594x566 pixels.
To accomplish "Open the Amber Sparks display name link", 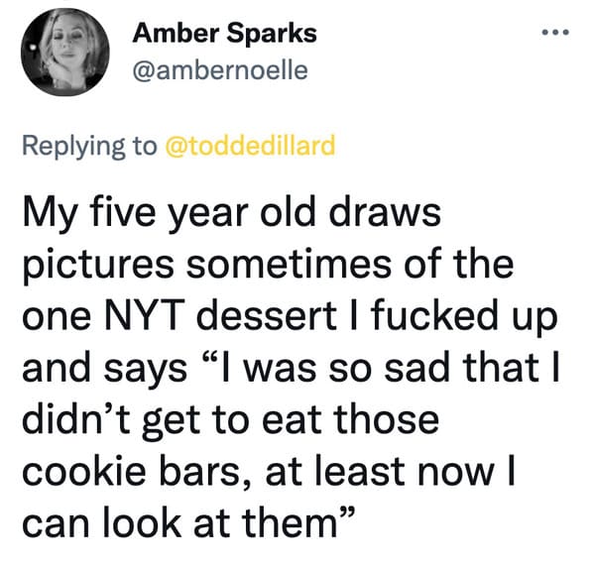I will [225, 34].
